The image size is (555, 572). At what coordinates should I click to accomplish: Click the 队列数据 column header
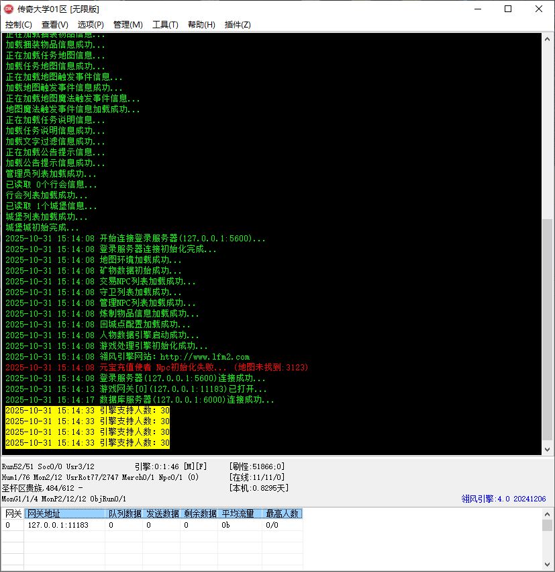(125, 514)
